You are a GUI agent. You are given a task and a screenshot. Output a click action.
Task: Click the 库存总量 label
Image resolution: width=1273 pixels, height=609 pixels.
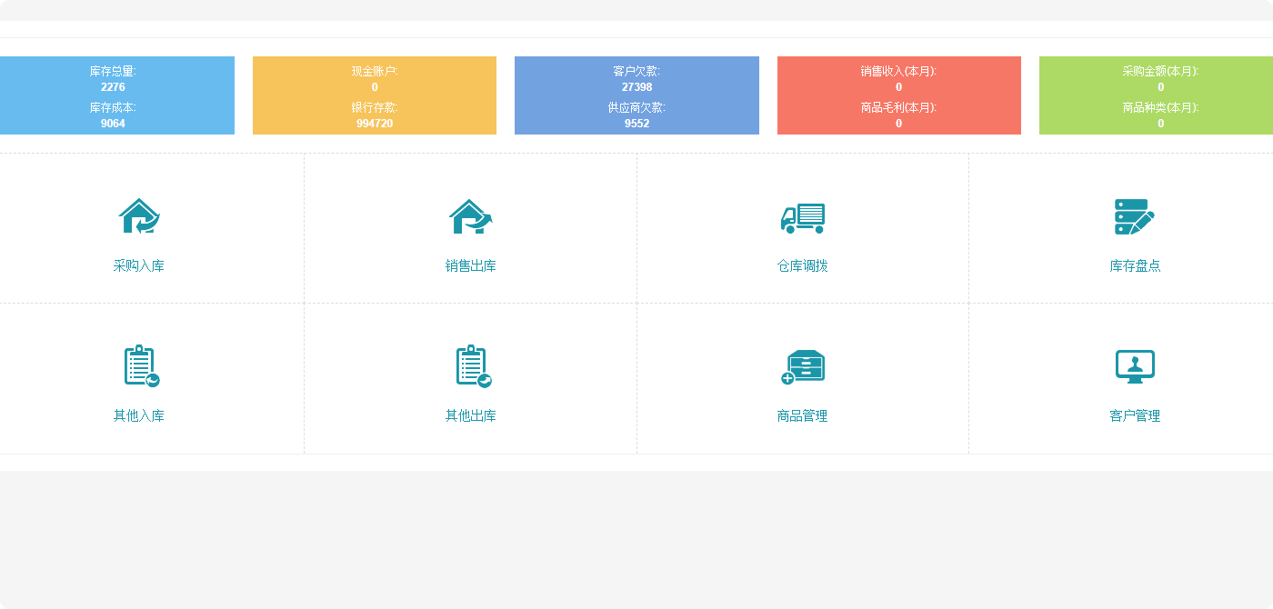click(113, 71)
